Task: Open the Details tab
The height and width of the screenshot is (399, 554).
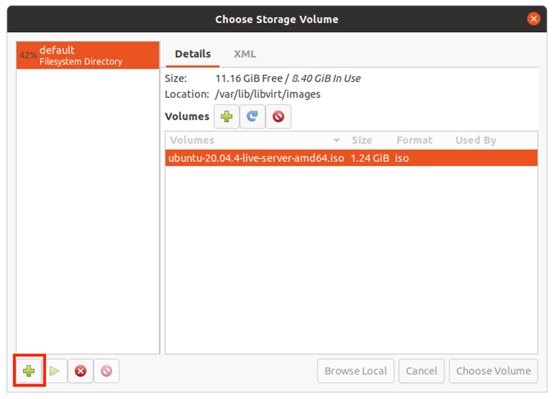Action: (x=193, y=54)
